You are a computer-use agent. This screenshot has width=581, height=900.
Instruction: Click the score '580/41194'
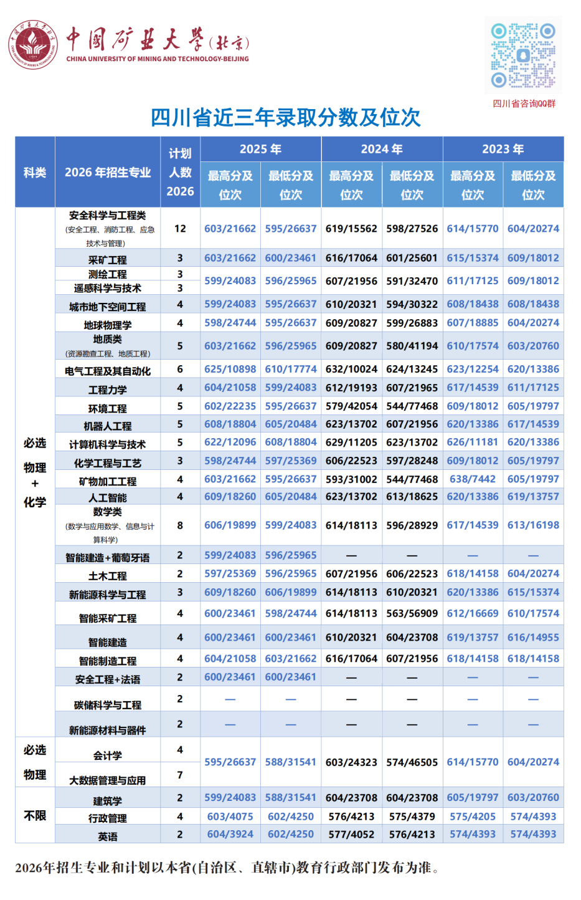(x=412, y=345)
